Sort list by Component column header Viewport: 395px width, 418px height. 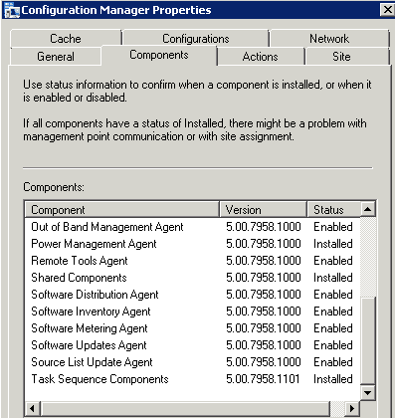point(122,210)
